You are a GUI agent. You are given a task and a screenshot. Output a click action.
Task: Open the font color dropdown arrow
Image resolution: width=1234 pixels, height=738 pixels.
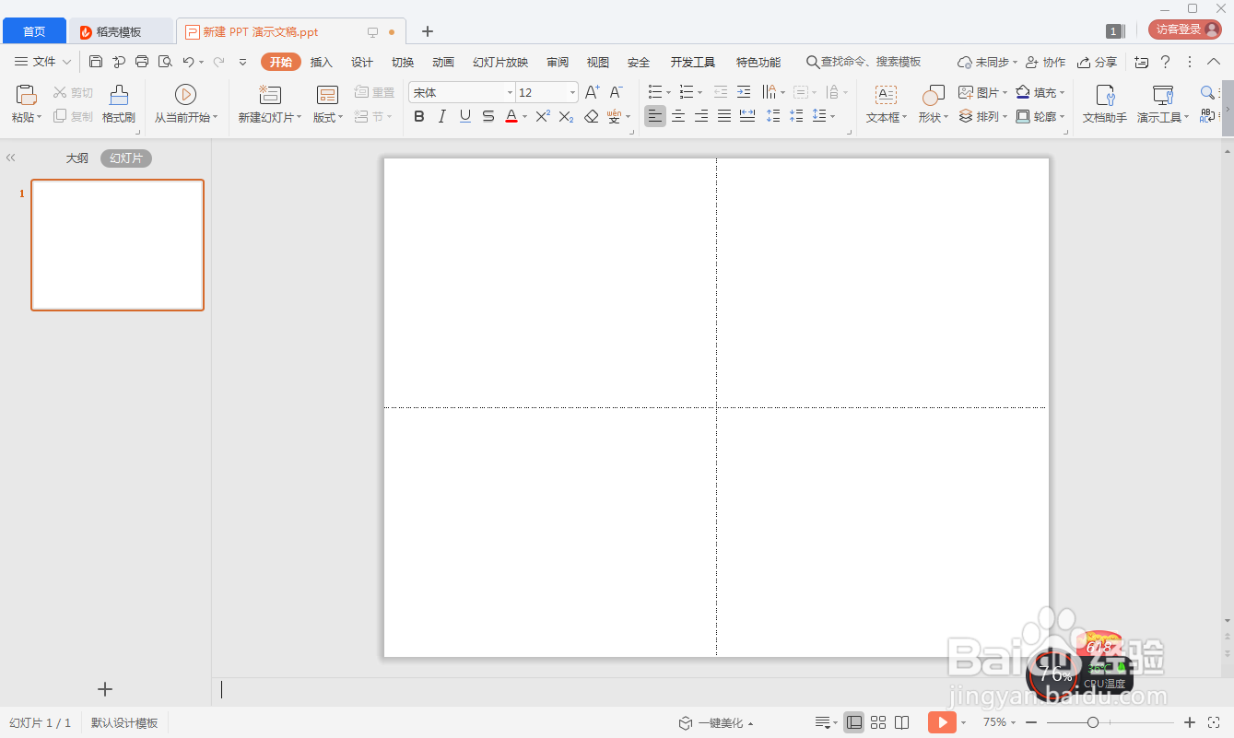[524, 117]
